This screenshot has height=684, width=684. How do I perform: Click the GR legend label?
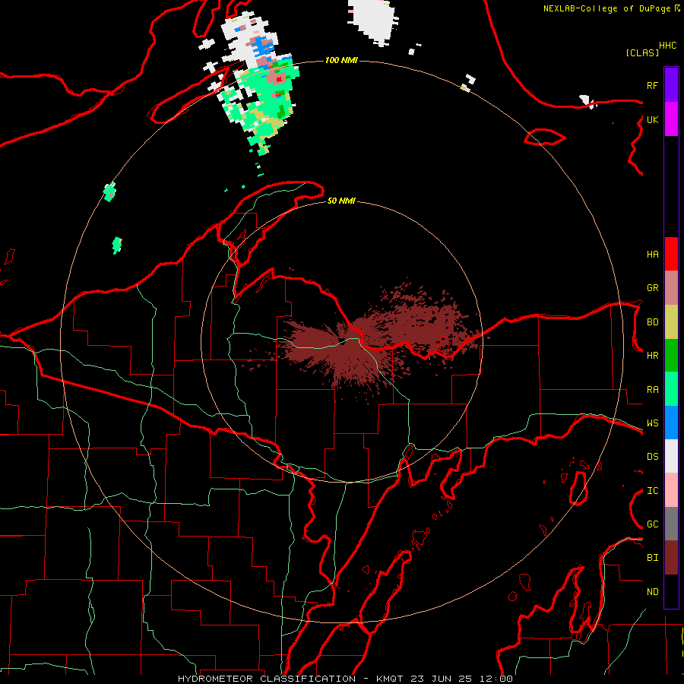[x=652, y=288]
